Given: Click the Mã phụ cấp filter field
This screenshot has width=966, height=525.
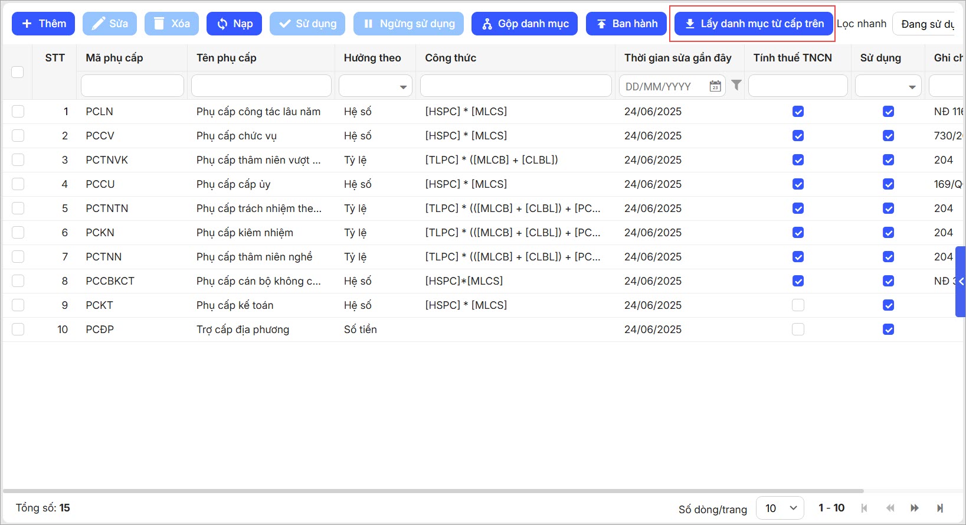Looking at the screenshot, I should coord(132,86).
